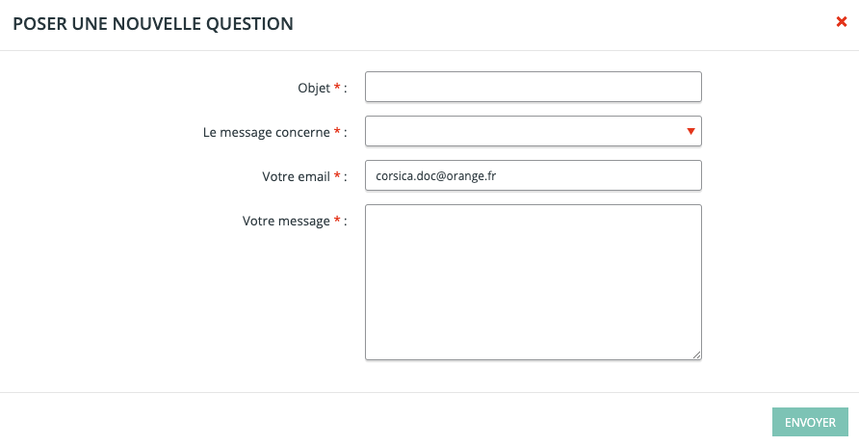This screenshot has height=446, width=859.
Task: Click the Objet text field
Action: [533, 87]
